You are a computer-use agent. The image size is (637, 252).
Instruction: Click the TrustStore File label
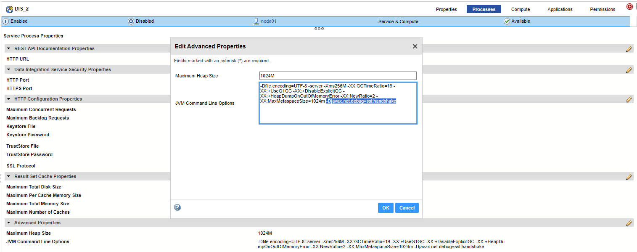click(x=23, y=146)
